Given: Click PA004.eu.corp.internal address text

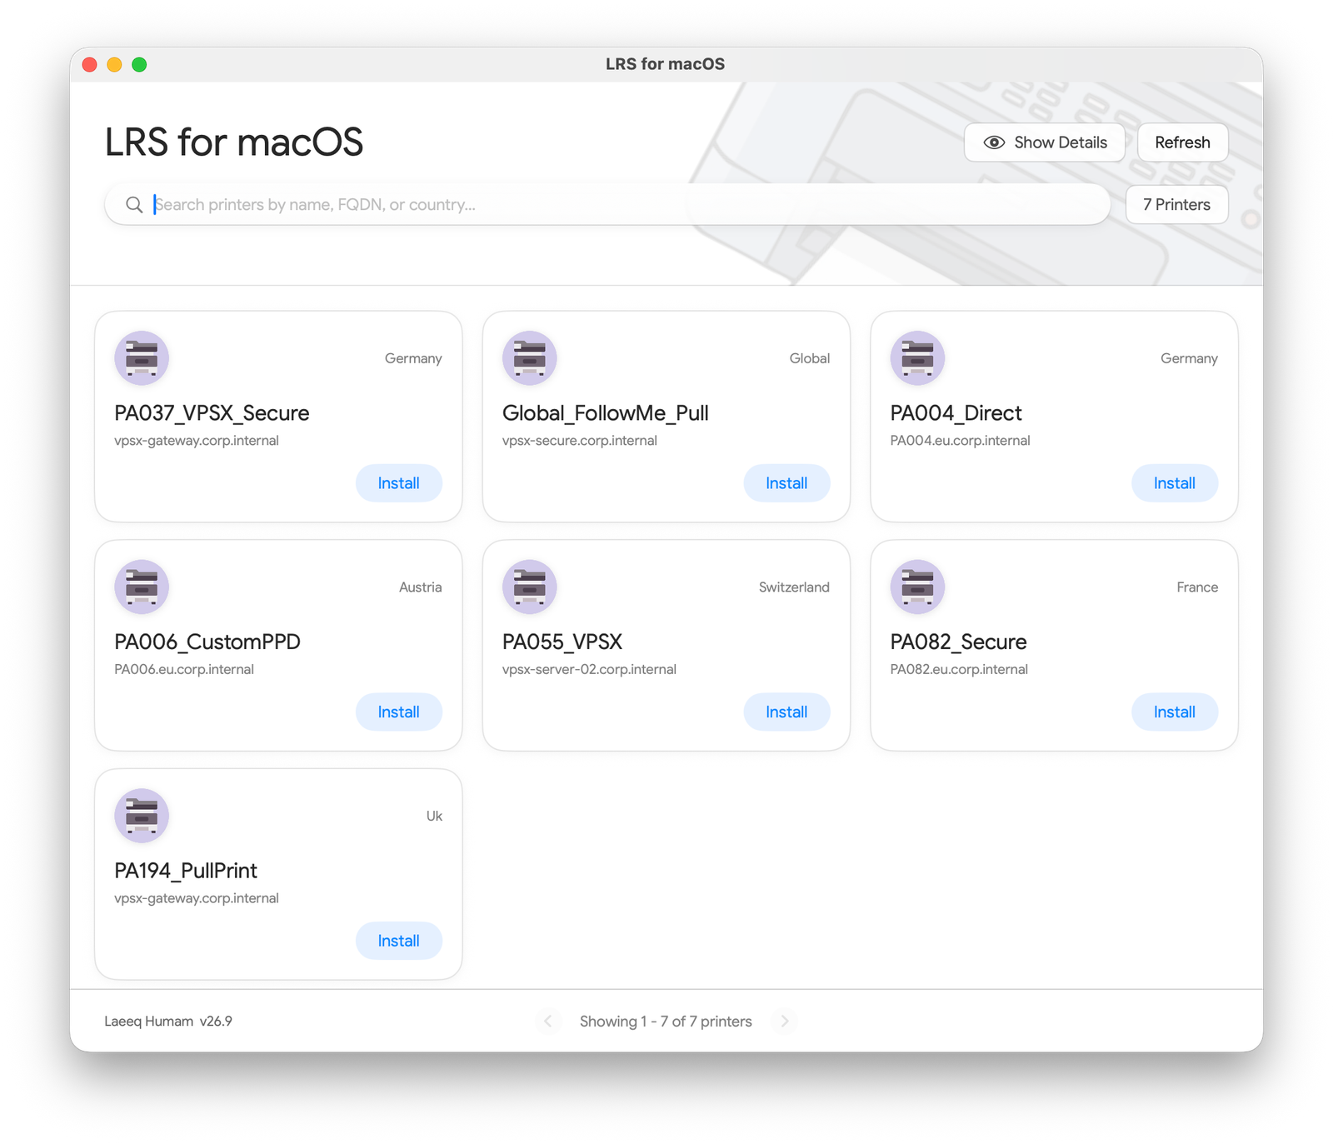Looking at the screenshot, I should (x=960, y=441).
